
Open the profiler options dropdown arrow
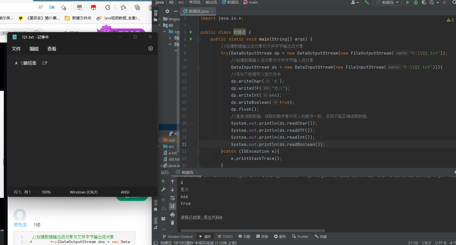[438, 3]
